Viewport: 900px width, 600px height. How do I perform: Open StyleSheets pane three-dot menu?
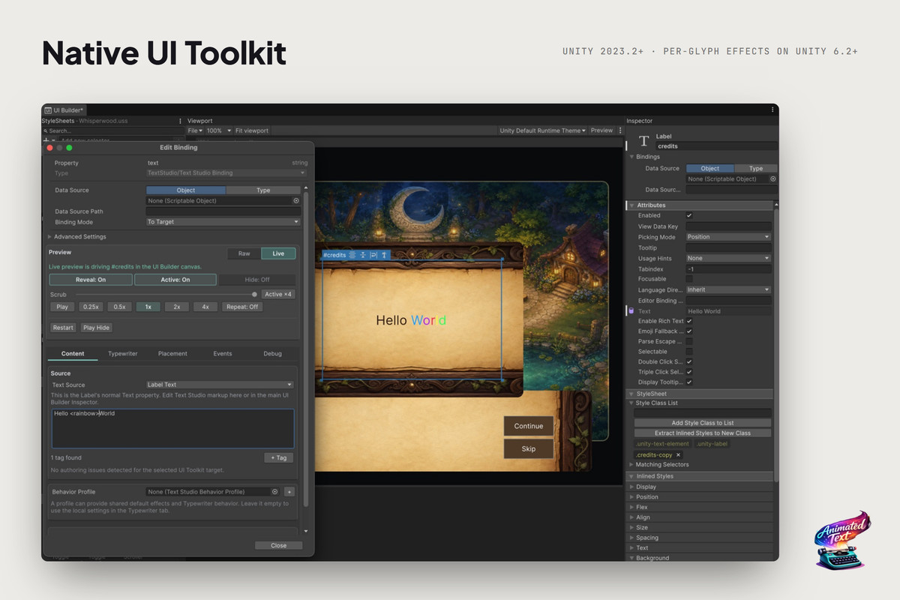180,121
